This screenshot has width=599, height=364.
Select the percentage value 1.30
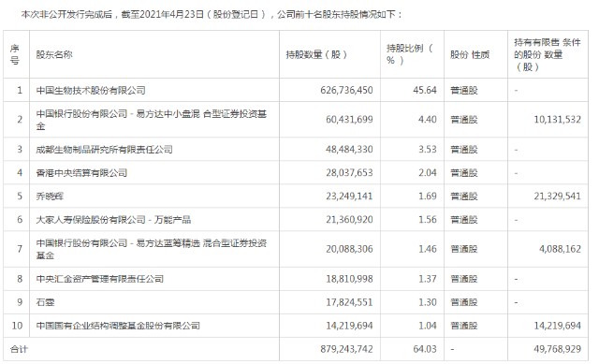tap(428, 302)
